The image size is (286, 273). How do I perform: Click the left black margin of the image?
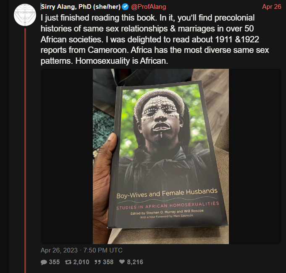click(67, 156)
